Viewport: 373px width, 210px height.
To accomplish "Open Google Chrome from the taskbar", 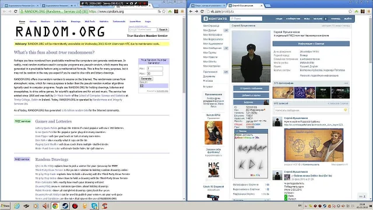I will tap(55, 206).
